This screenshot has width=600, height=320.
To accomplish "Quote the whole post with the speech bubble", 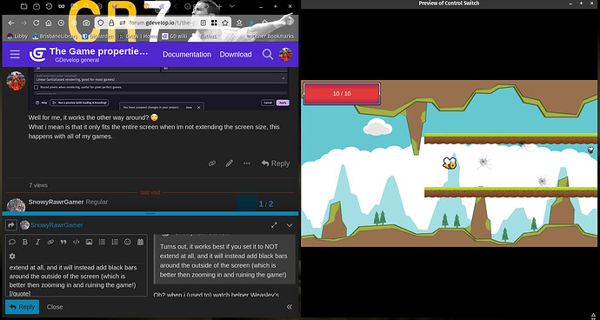I will (12, 242).
